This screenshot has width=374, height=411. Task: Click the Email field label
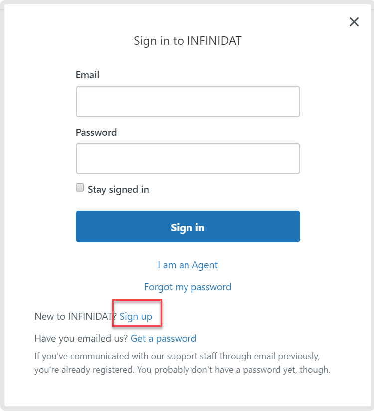pyautogui.click(x=88, y=75)
